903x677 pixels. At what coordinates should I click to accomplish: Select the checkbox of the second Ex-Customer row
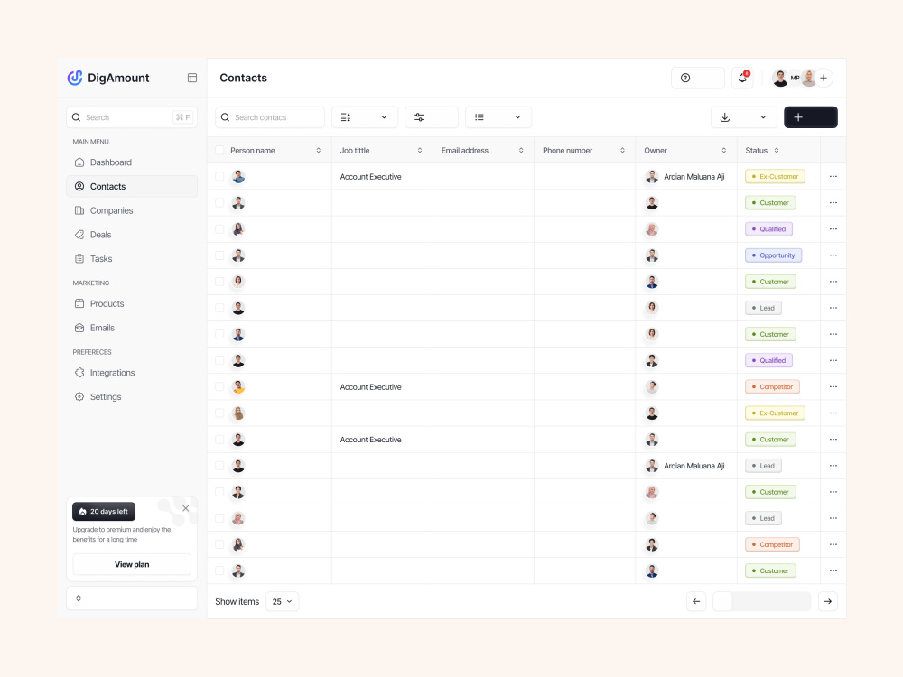[219, 413]
